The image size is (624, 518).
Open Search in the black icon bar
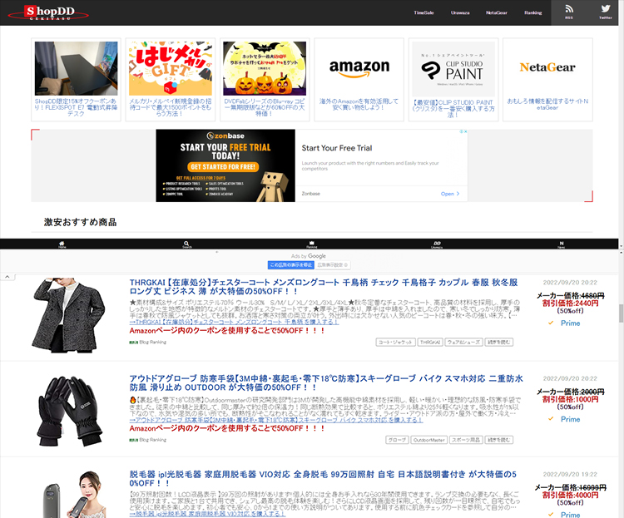pos(187,244)
